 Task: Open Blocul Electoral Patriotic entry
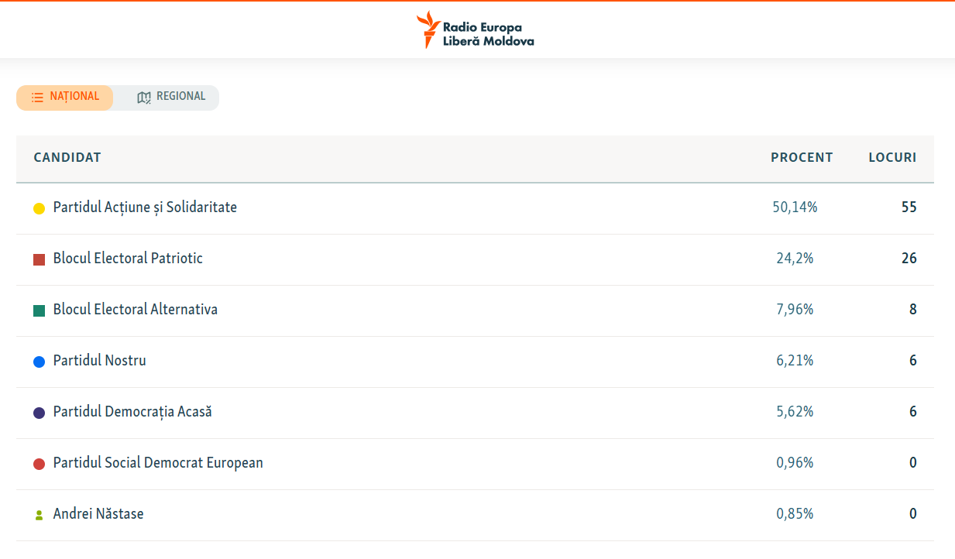coord(475,259)
